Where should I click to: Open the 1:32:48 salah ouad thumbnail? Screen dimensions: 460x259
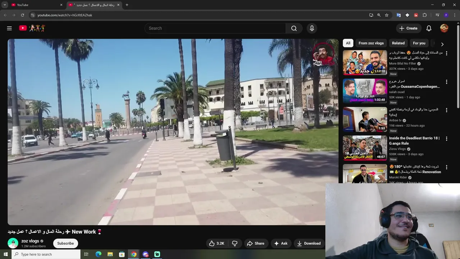pos(365,91)
